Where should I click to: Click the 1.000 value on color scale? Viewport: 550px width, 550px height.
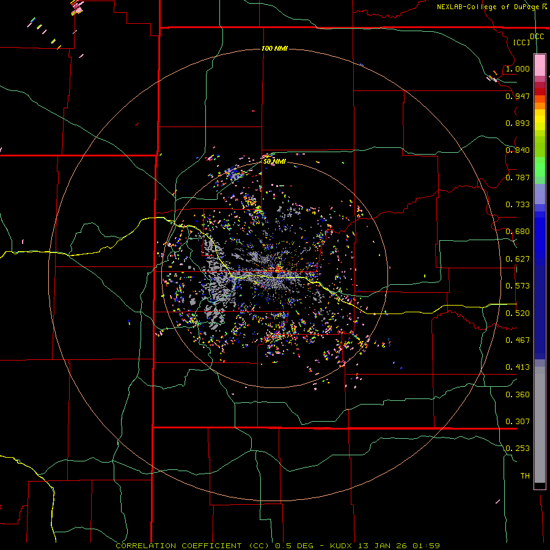click(518, 68)
